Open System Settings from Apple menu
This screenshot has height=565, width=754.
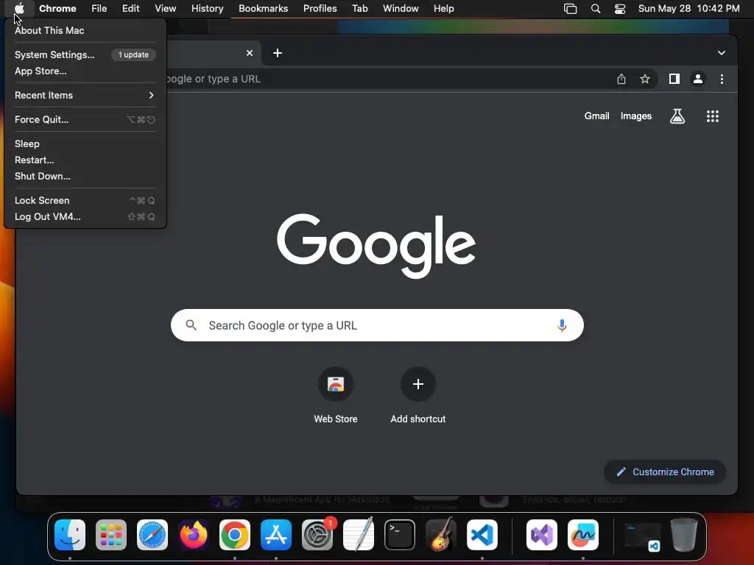point(54,54)
